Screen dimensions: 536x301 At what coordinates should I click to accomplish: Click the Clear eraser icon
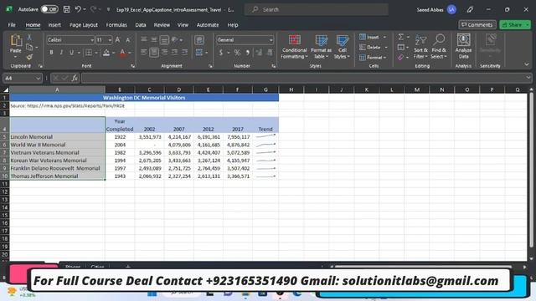coord(401,58)
